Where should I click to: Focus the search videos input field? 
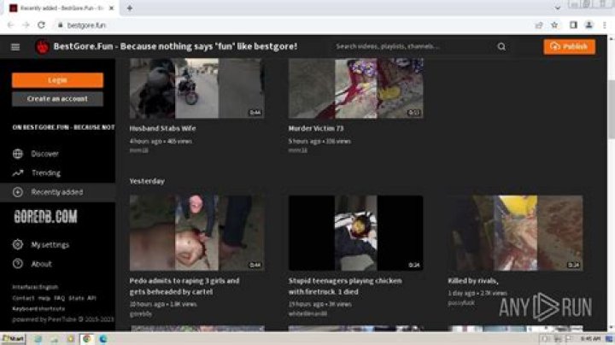pos(410,46)
